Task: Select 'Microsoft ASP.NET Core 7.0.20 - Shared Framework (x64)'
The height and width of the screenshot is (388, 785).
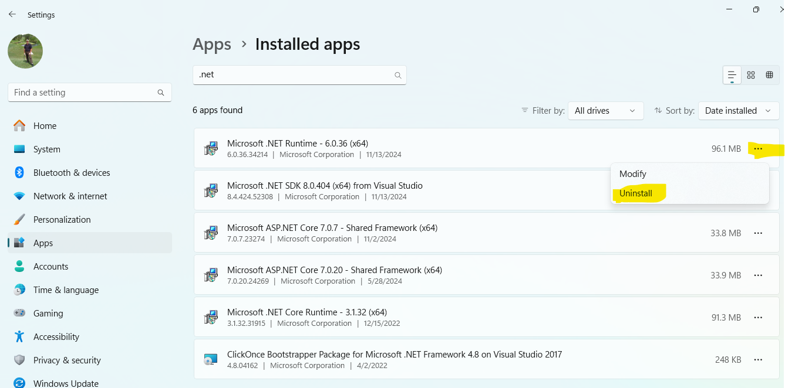Action: (335, 270)
